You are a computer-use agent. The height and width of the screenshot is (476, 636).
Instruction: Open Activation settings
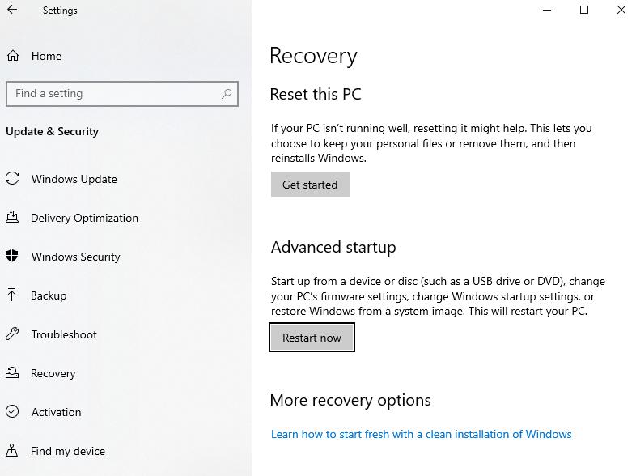coord(57,412)
